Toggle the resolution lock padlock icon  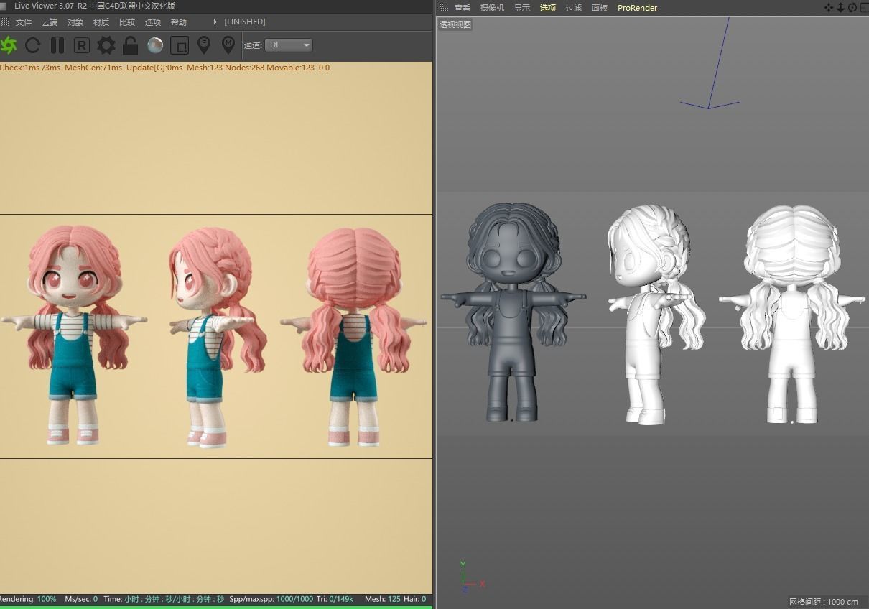(x=130, y=45)
